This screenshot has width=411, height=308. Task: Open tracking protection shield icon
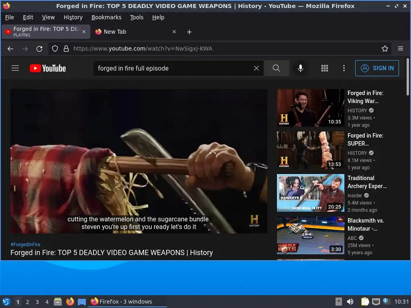[55, 49]
